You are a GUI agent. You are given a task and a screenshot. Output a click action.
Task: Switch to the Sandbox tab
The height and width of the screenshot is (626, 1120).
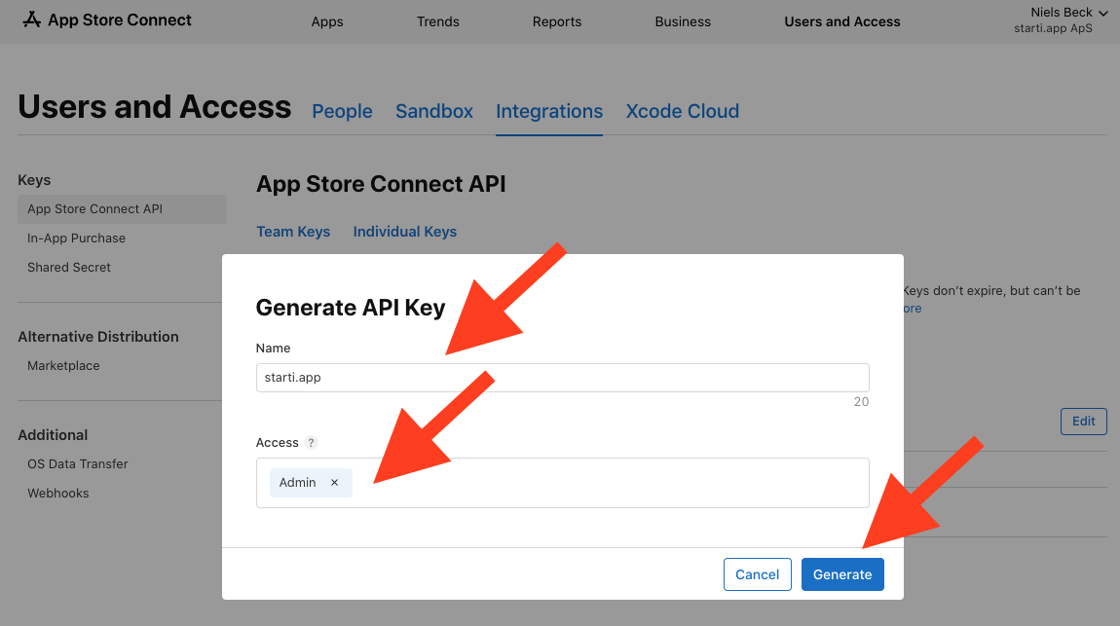coord(434,111)
